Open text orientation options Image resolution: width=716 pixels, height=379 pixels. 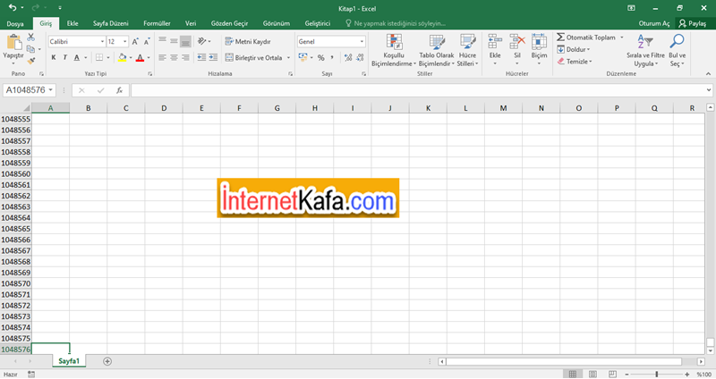pyautogui.click(x=204, y=41)
